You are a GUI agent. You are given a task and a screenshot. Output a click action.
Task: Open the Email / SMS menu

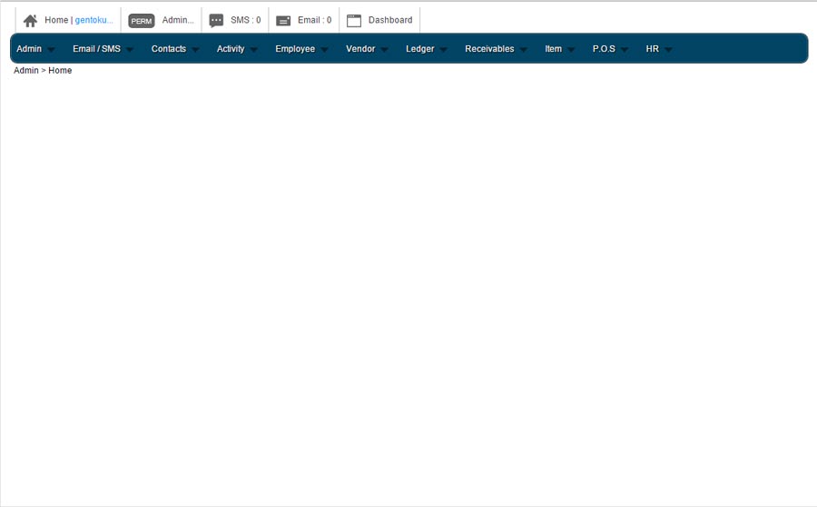(96, 48)
